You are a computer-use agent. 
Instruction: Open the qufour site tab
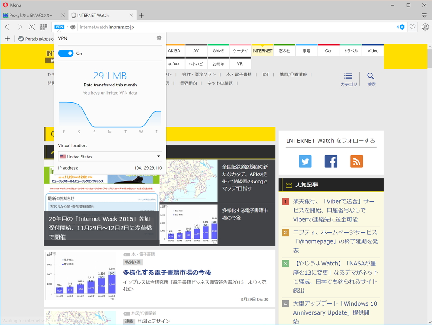[x=174, y=63]
